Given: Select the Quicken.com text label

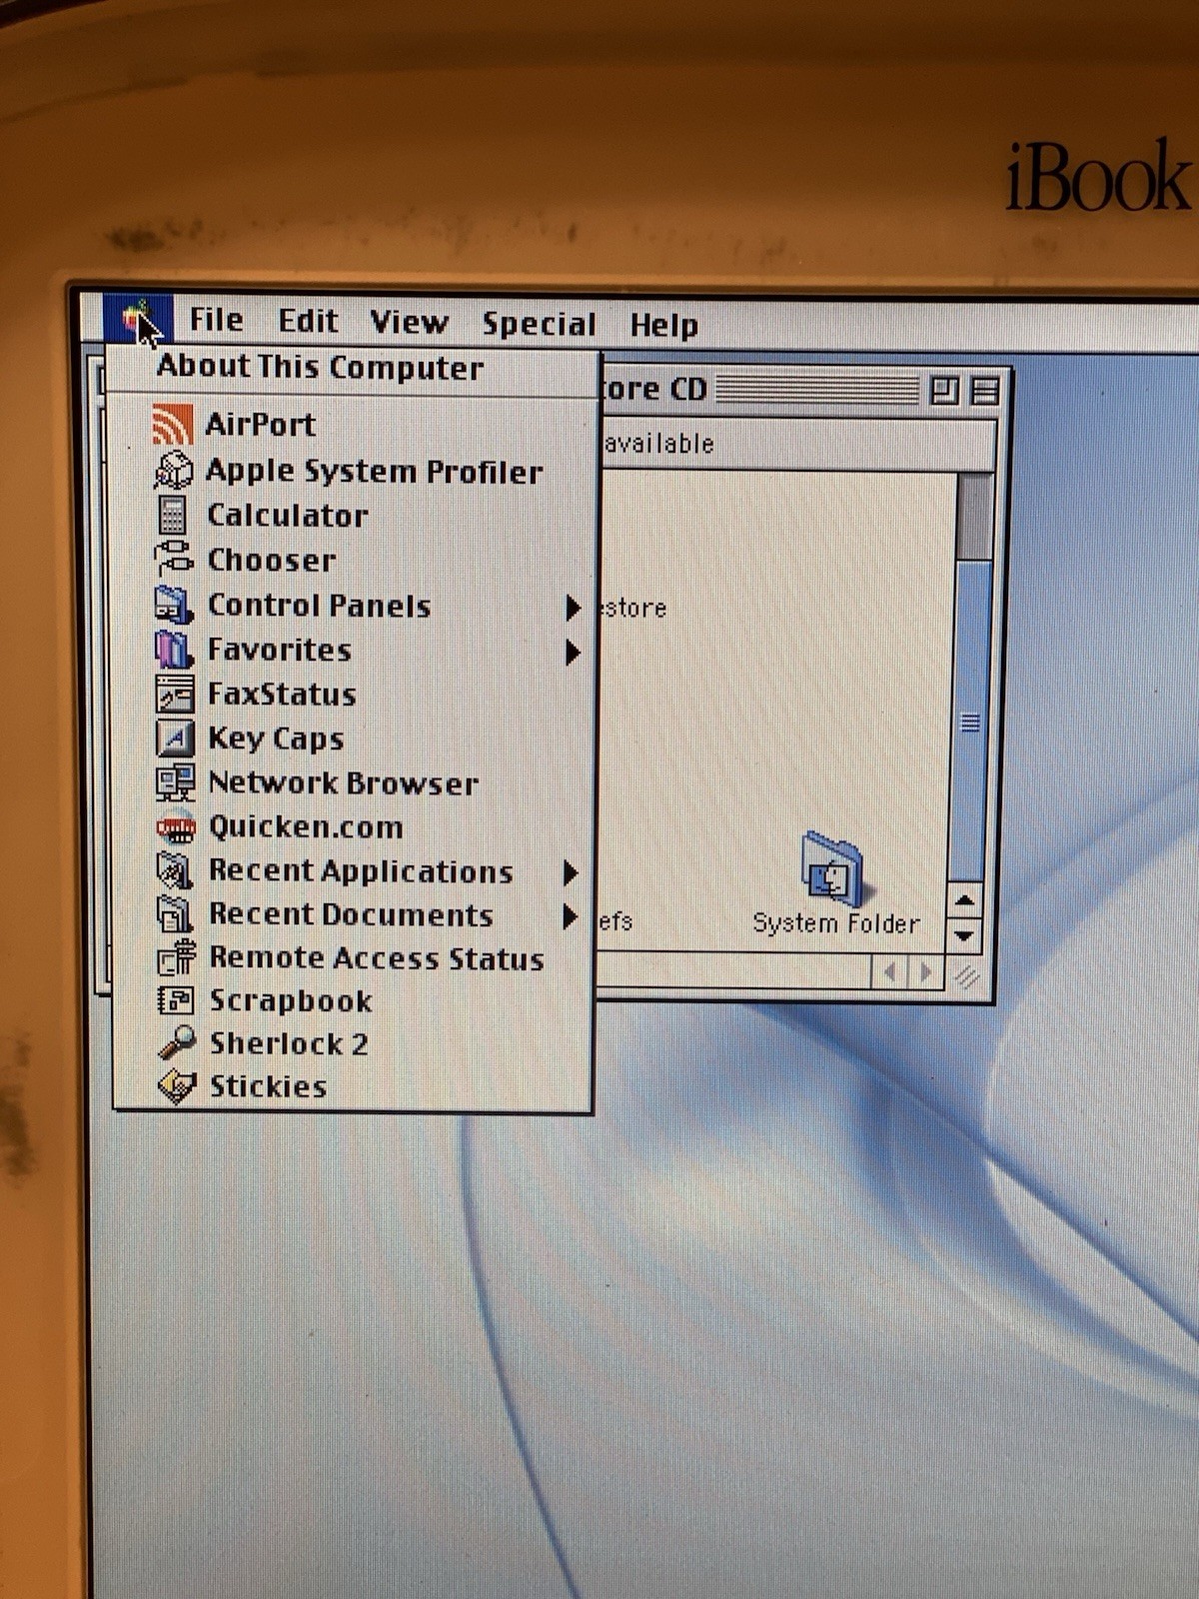Looking at the screenshot, I should point(306,827).
